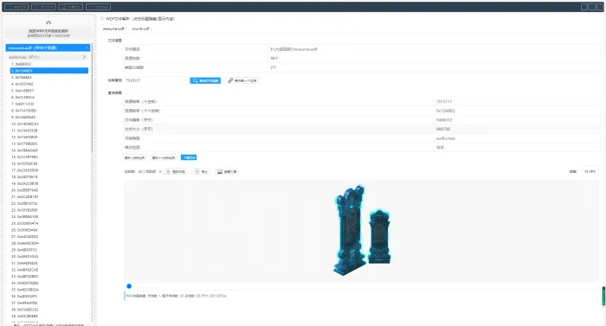
Task: Expand the audio/was group chevron
Action: point(84,57)
